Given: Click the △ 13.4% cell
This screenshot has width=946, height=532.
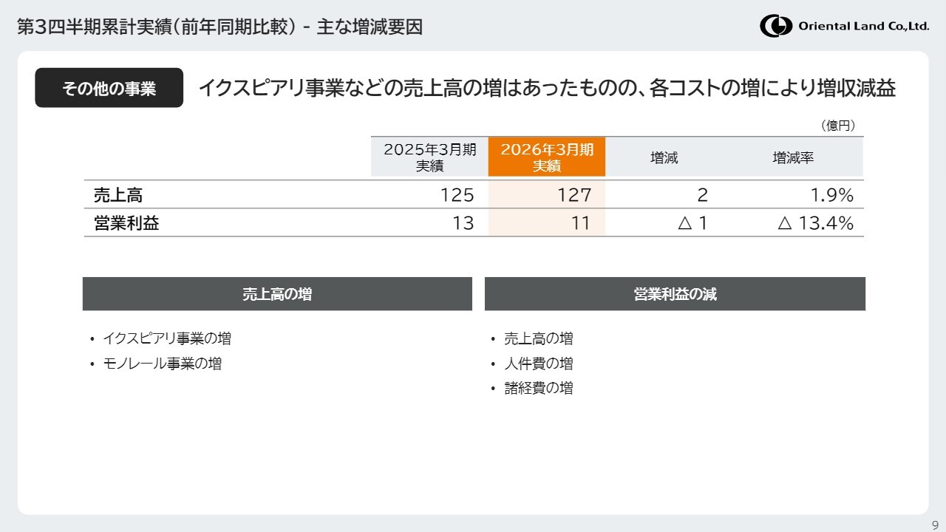Looking at the screenshot, I should point(816,223).
